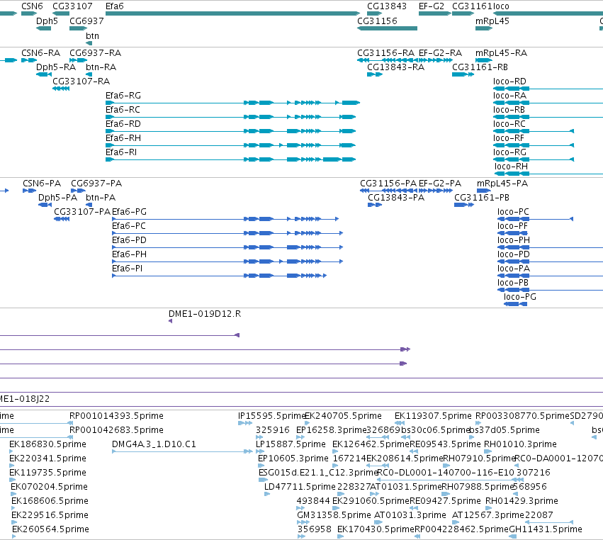Click the RH01010.3prime EST label
Viewport: 603px width, 540px height.
[x=520, y=444]
